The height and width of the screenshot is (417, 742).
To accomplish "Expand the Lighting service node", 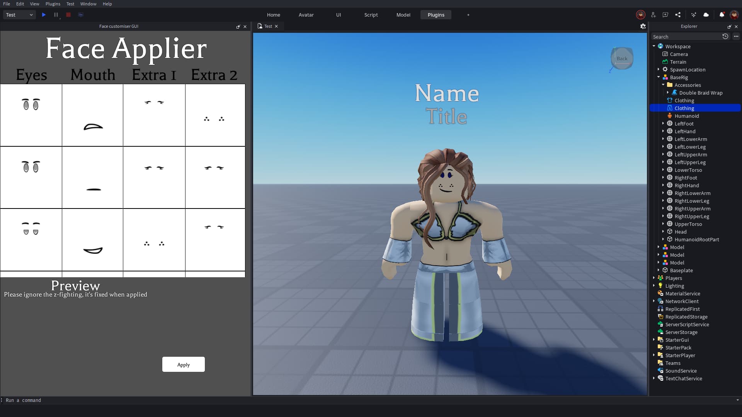I will pyautogui.click(x=654, y=286).
